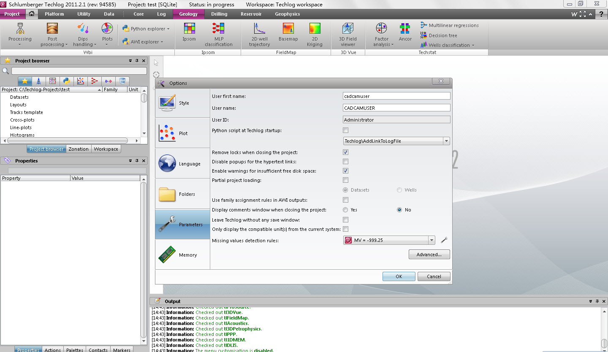Click the Project menu button

pyautogui.click(x=12, y=14)
